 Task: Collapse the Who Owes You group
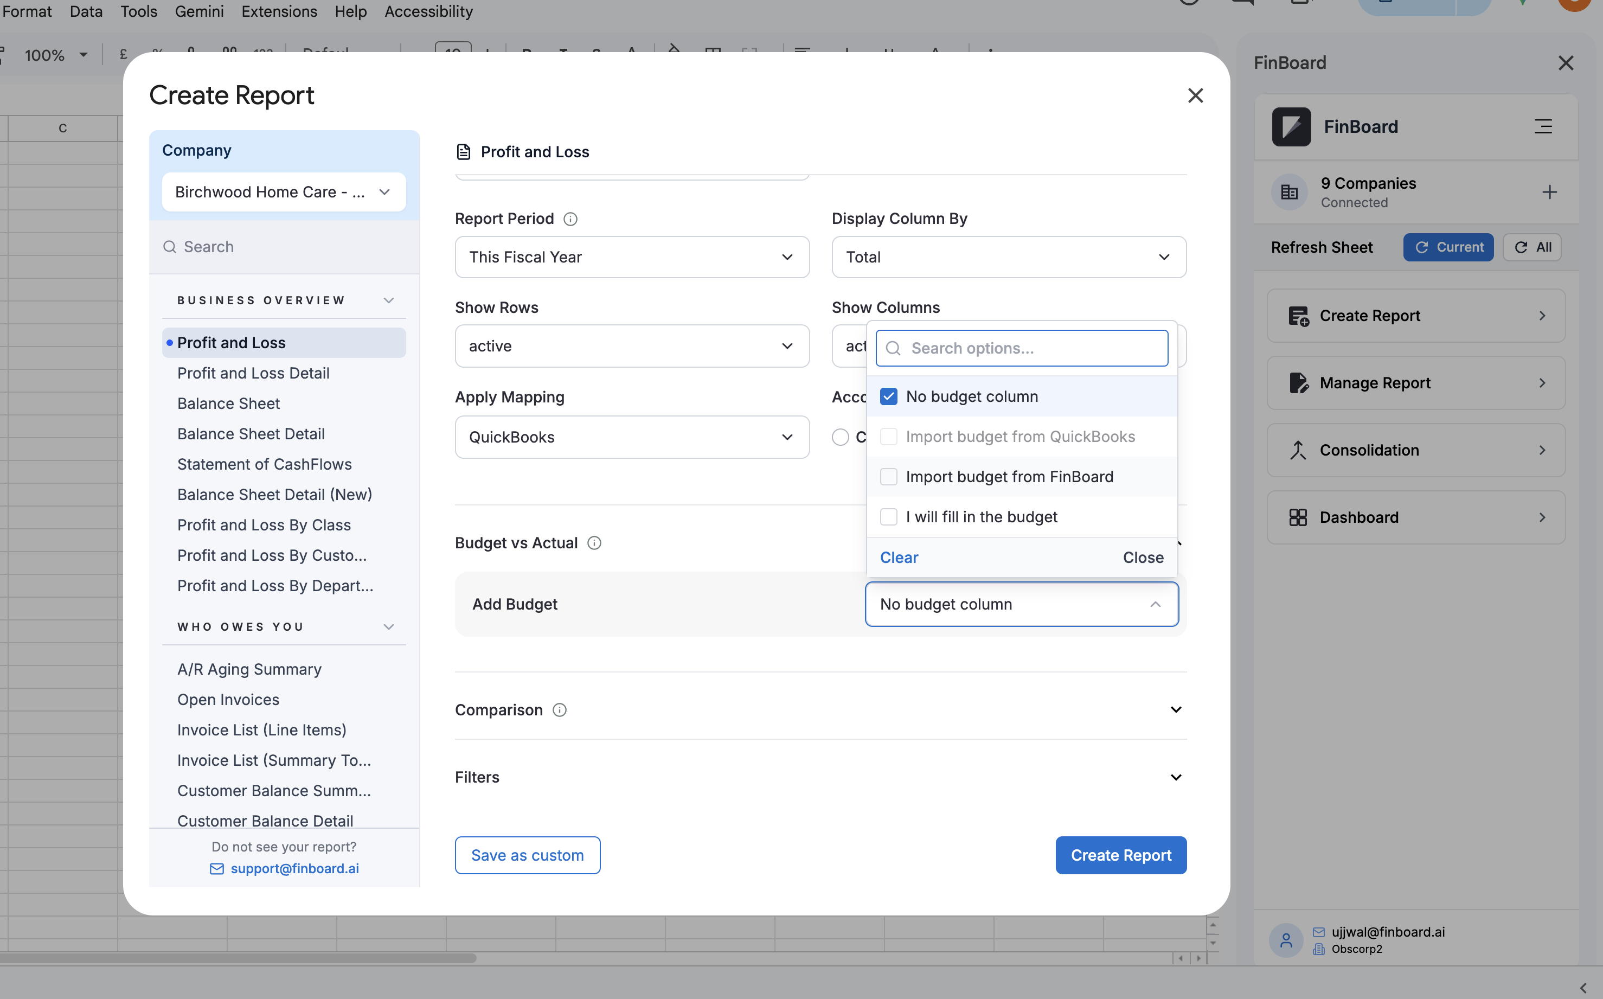[x=389, y=627]
